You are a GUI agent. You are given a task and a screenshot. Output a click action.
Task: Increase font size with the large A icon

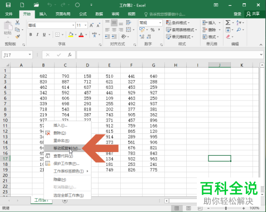pyautogui.click(x=92, y=26)
